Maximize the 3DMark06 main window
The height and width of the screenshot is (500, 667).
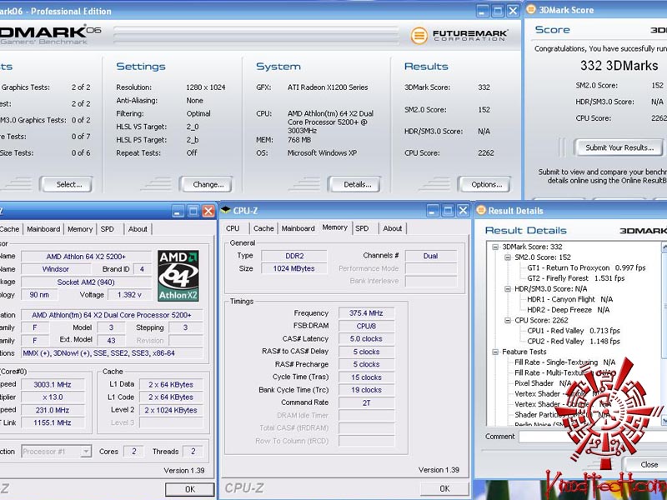[498, 11]
